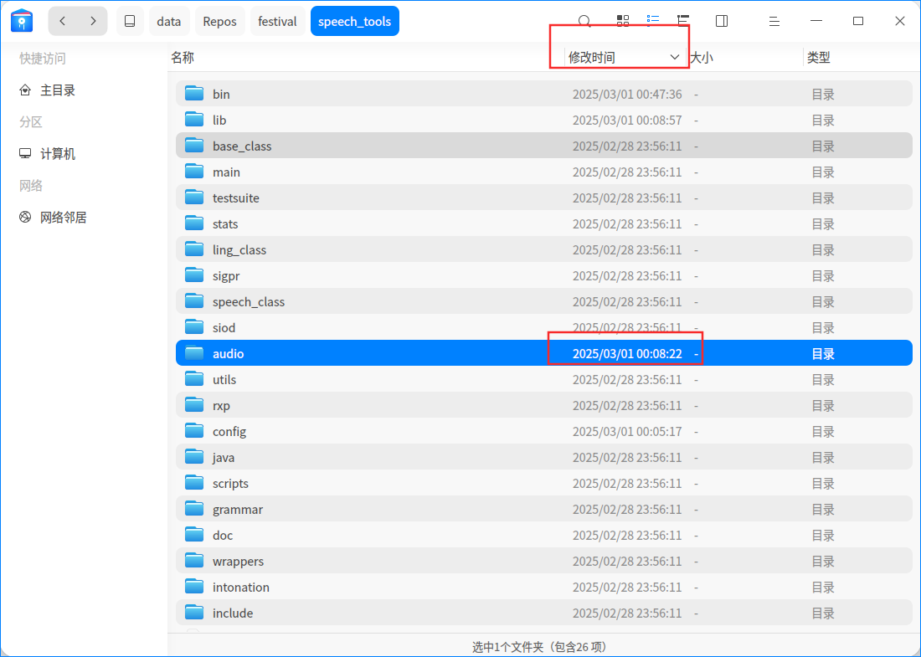Viewport: 921px width, 657px height.
Task: Switch to icon grid view
Action: coord(623,21)
